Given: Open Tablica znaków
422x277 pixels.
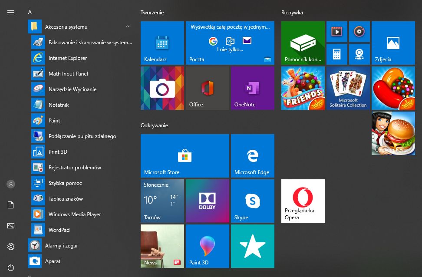Looking at the screenshot, I should pyautogui.click(x=82, y=198).
